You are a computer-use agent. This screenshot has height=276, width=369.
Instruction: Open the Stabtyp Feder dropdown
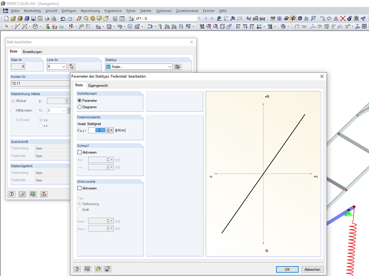point(169,67)
